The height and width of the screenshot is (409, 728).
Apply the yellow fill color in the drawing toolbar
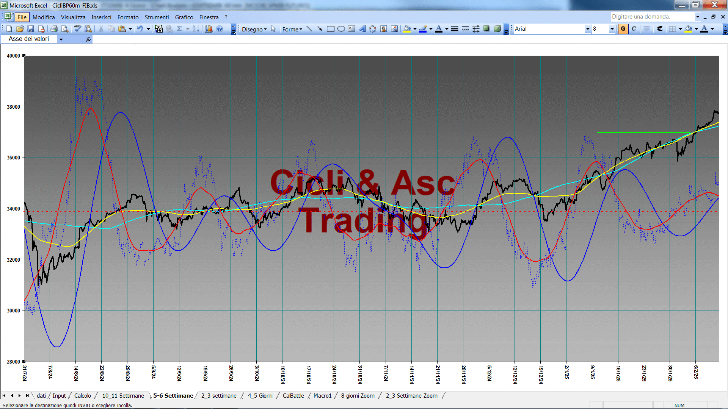pos(407,29)
